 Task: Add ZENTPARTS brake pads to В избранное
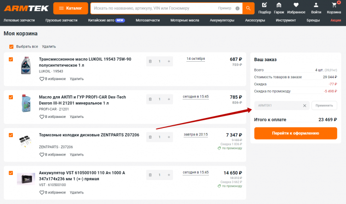tap(52, 155)
